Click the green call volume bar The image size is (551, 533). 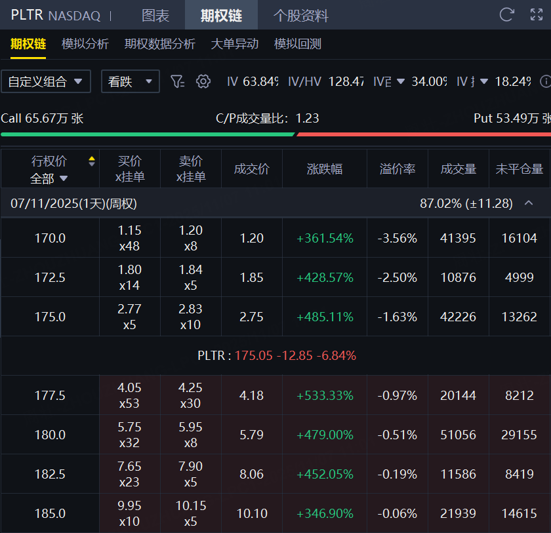(148, 134)
